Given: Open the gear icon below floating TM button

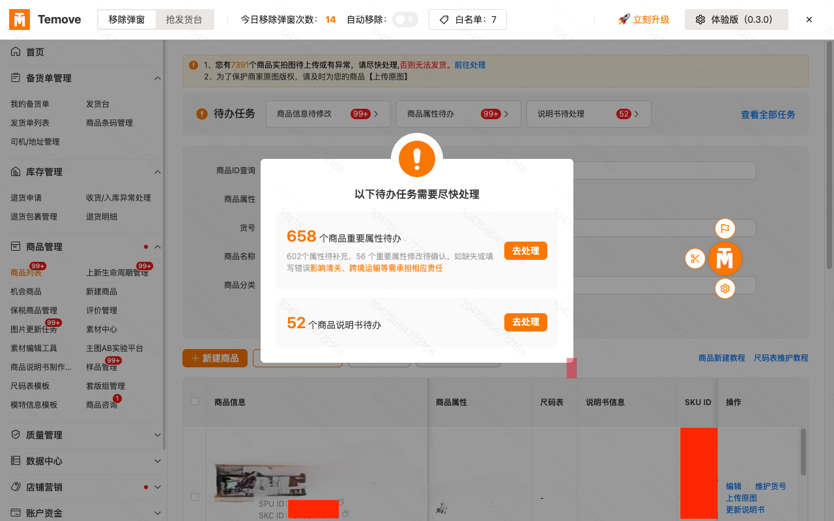Looking at the screenshot, I should coord(725,289).
